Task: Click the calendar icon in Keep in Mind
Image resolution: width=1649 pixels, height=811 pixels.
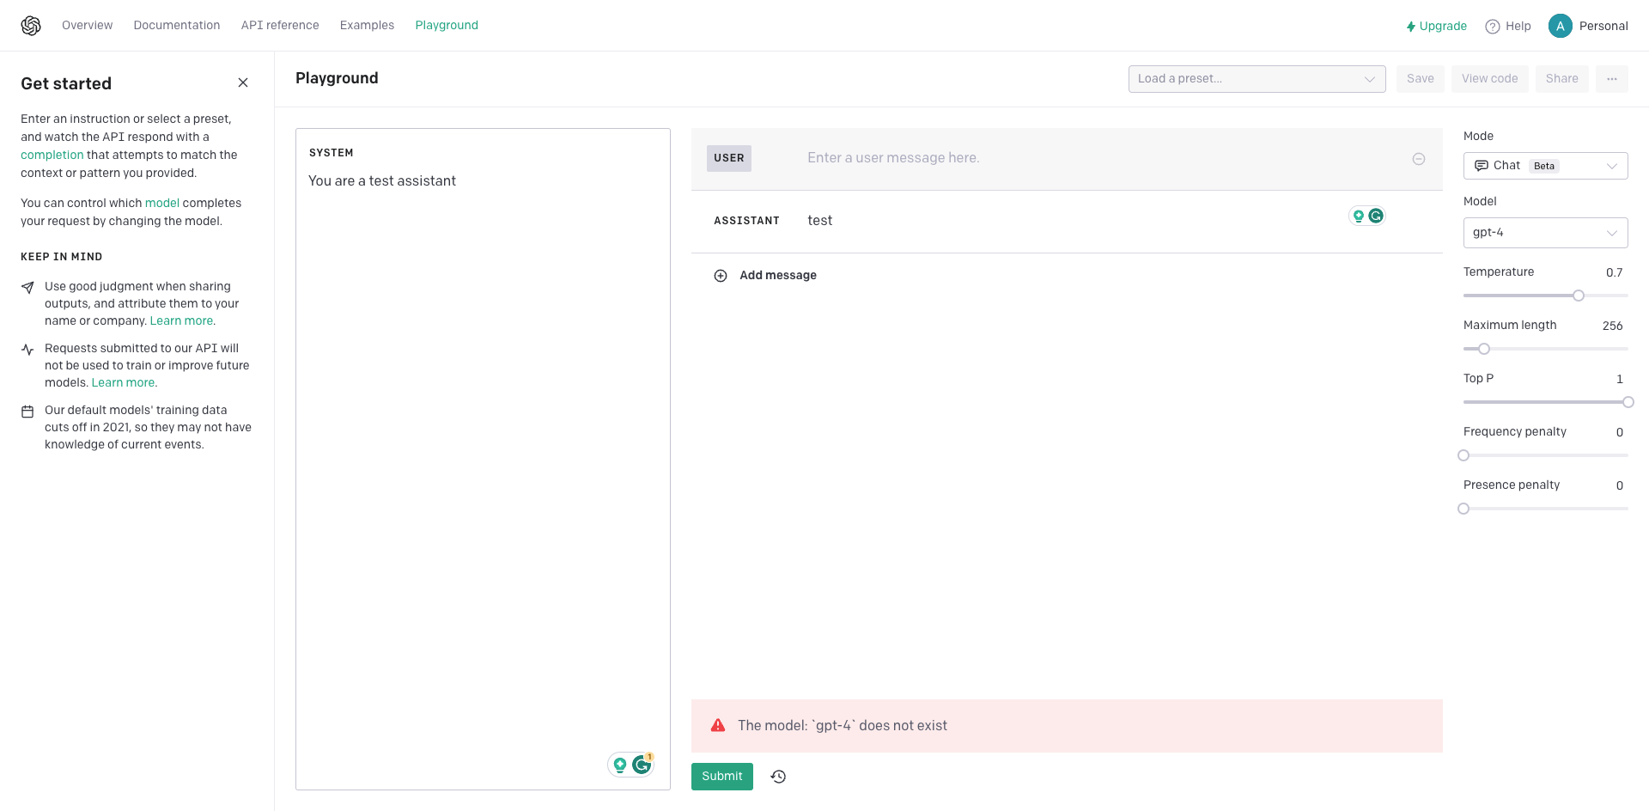Action: [x=27, y=412]
